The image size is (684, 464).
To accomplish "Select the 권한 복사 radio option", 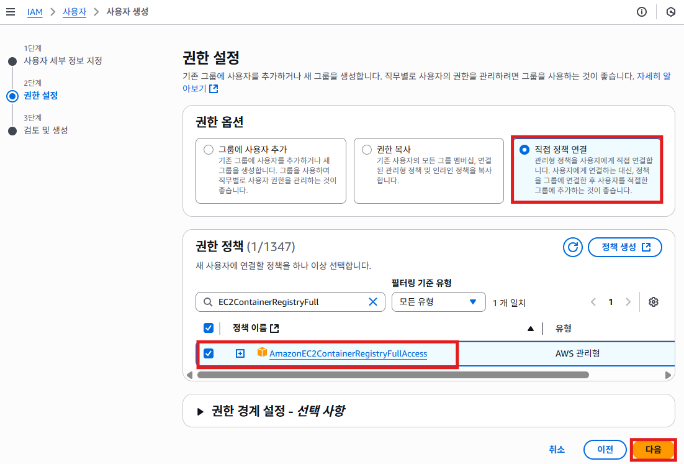I will 367,150.
